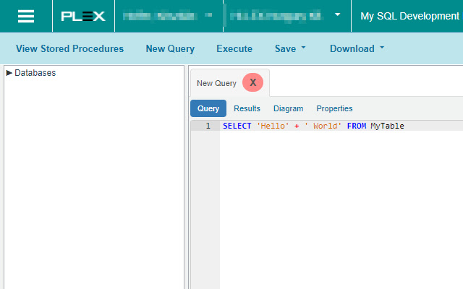Click MyTable in the query text

coord(387,126)
